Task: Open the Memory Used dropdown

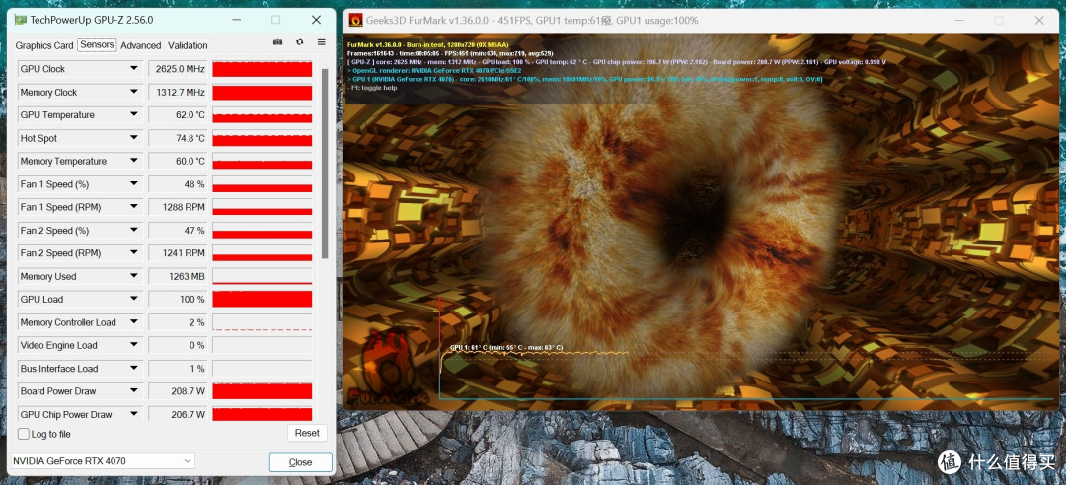Action: 134,276
